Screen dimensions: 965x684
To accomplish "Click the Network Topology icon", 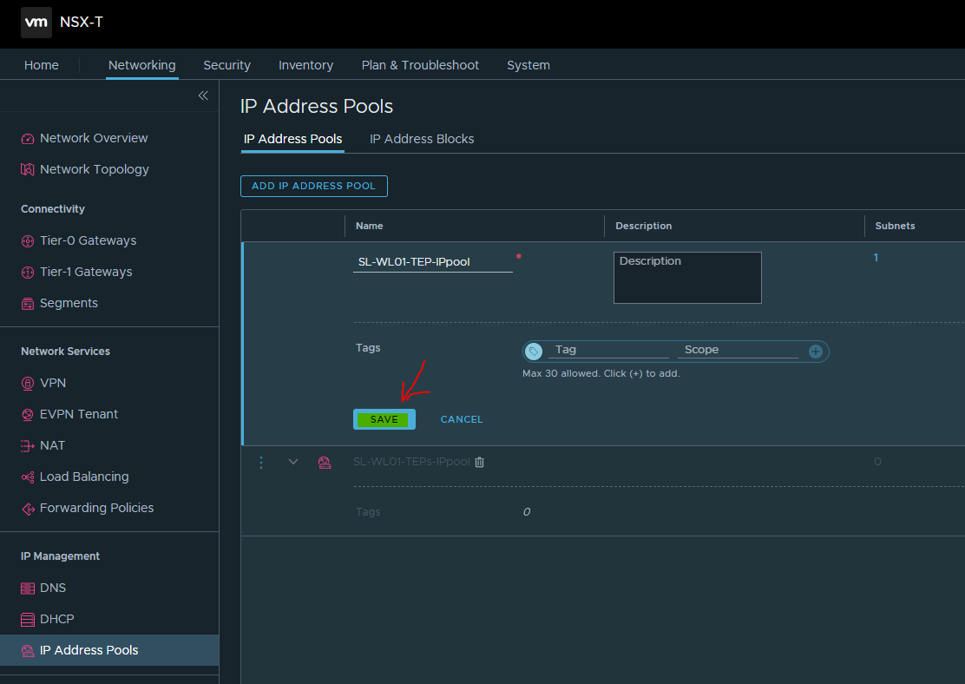I will 28,169.
